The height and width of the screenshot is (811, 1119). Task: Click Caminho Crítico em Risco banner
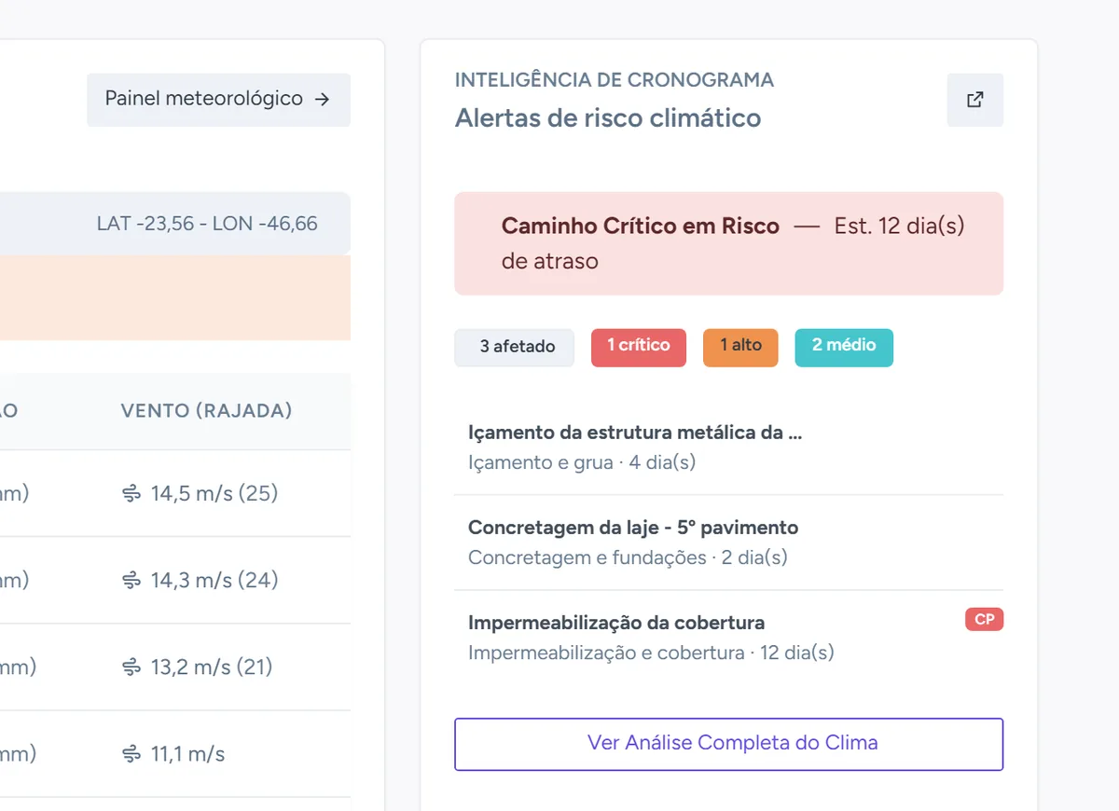729,243
